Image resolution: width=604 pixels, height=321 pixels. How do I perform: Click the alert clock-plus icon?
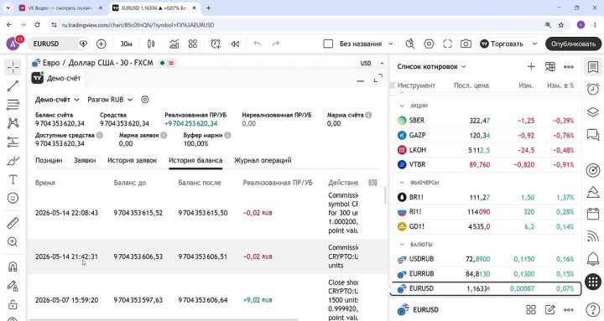point(216,44)
